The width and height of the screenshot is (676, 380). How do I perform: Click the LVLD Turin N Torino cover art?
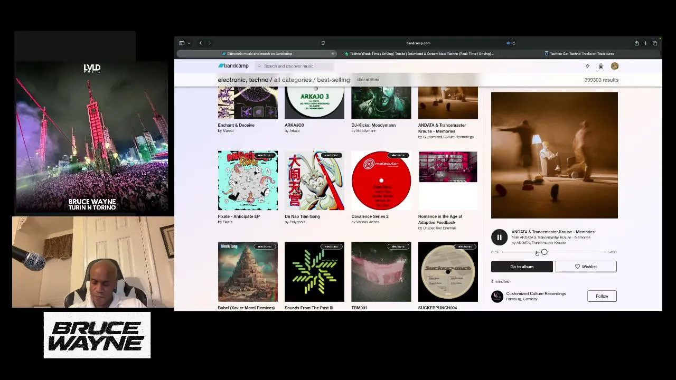tap(92, 137)
